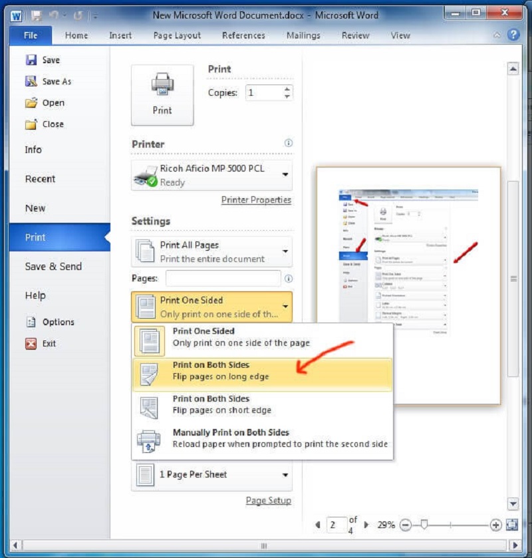This screenshot has width=532, height=558.
Task: Click the Word Help question mark icon
Action: [x=513, y=35]
